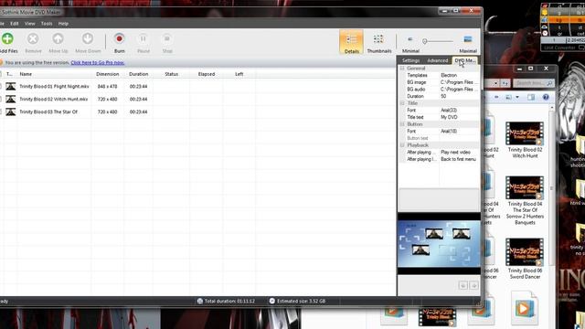Click the previous menu page arrow button

click(463, 285)
